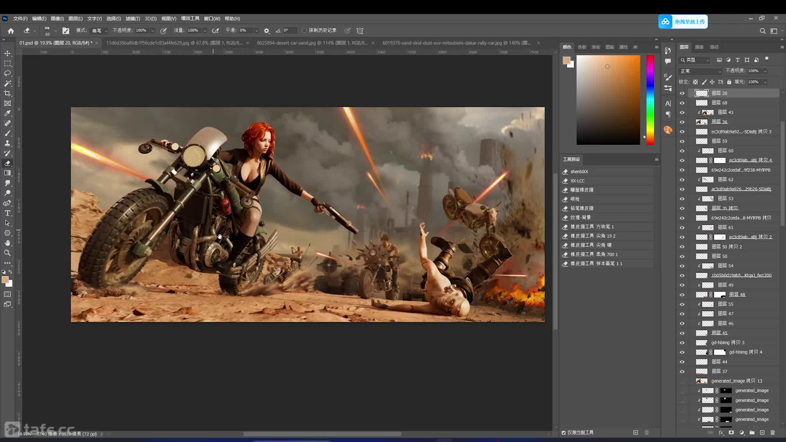Open the 文件(F) menu
The image size is (786, 442).
pyautogui.click(x=20, y=19)
